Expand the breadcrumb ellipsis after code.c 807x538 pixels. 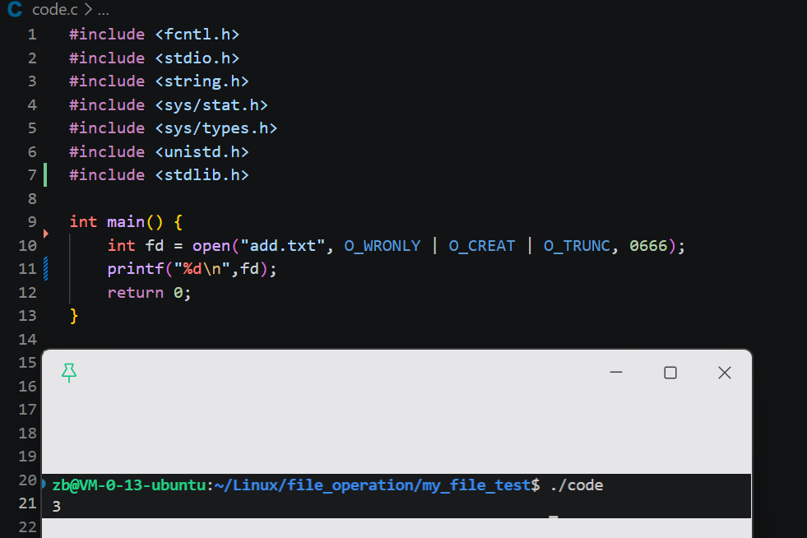coord(104,10)
